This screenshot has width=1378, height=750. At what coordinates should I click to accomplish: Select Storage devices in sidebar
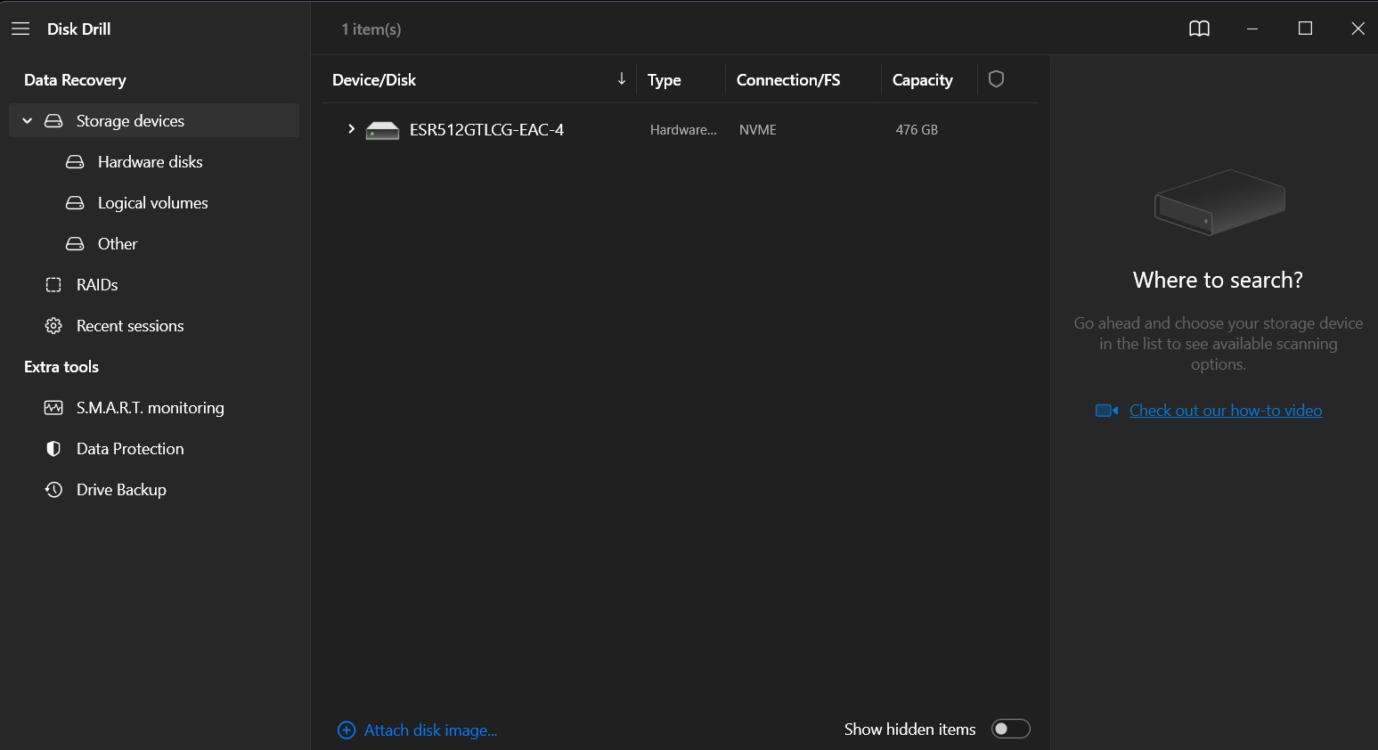coord(154,121)
